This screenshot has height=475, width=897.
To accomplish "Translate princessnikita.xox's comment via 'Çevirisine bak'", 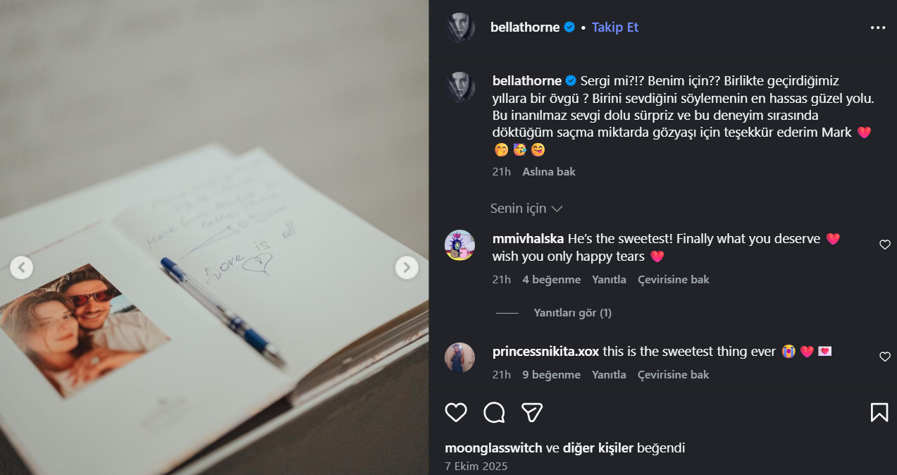I will (x=674, y=375).
